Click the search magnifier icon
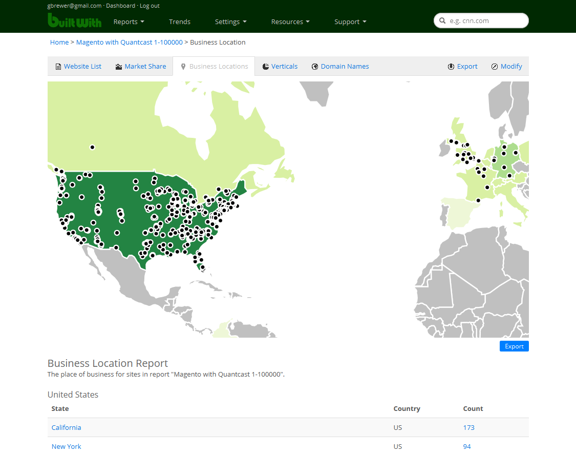Screen dimensions: 576x455 click(x=442, y=21)
